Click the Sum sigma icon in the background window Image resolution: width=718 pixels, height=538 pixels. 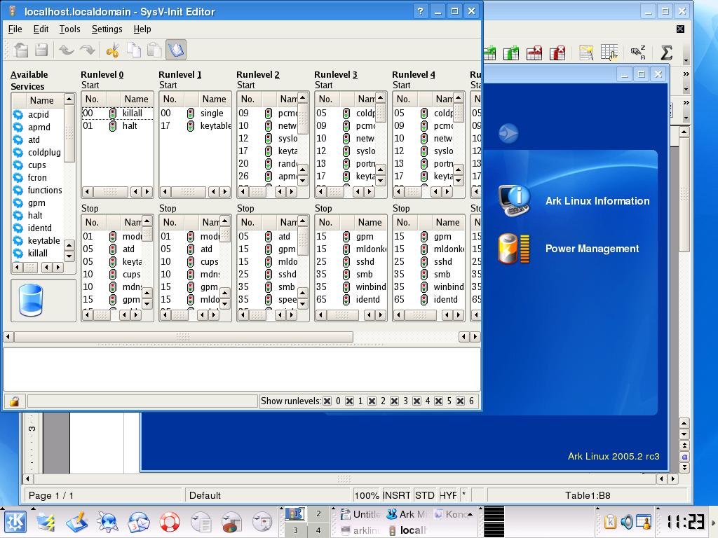point(666,53)
